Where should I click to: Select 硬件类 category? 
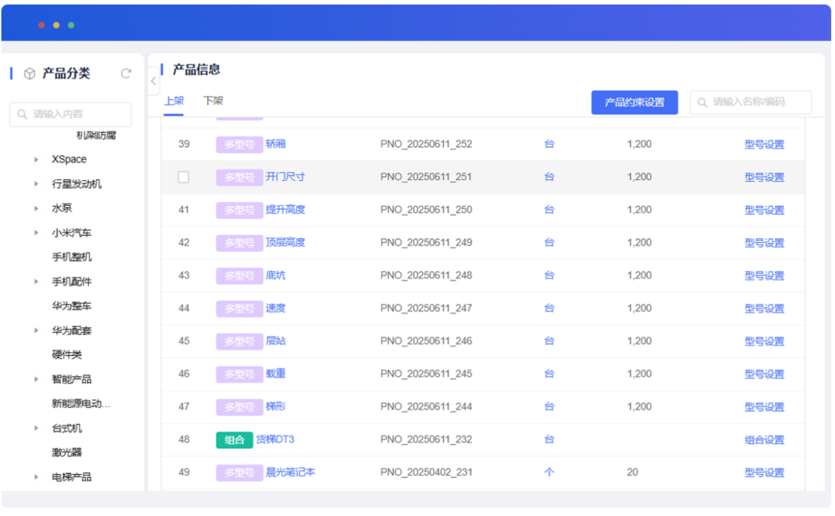tap(66, 355)
